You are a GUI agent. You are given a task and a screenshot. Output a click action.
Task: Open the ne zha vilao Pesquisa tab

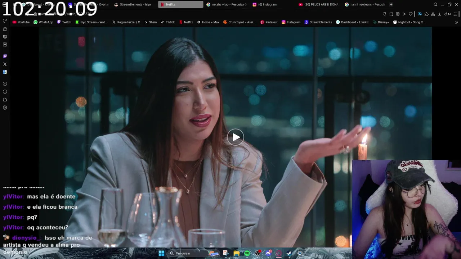(227, 4)
